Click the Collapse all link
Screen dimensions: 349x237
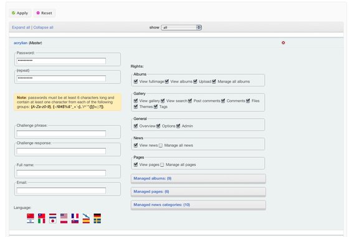[43, 27]
